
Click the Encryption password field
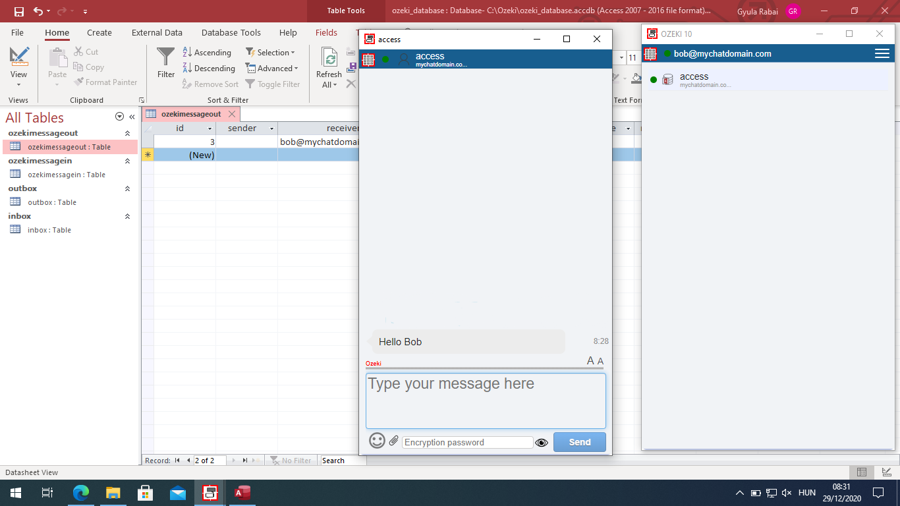coord(467,443)
